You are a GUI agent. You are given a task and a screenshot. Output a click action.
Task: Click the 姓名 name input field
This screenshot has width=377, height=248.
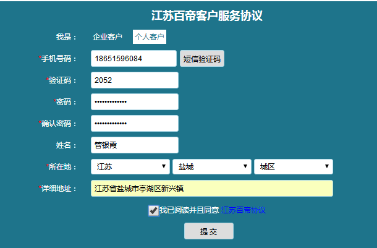point(135,145)
